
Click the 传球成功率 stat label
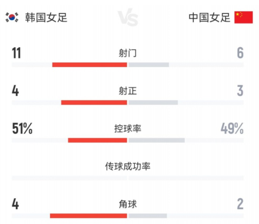(x=128, y=166)
